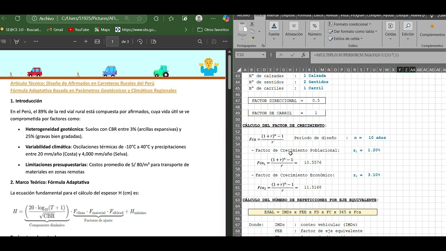Select the PDF draw highlighter tool
This screenshot has height=251, width=446.
point(16,41)
